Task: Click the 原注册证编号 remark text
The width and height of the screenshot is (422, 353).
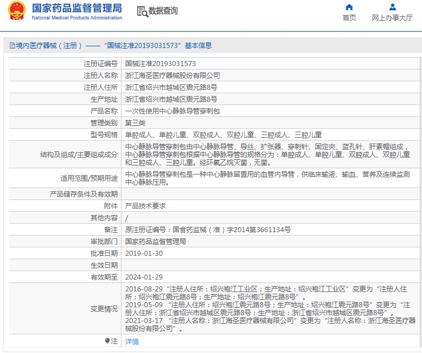Action: click(x=208, y=230)
